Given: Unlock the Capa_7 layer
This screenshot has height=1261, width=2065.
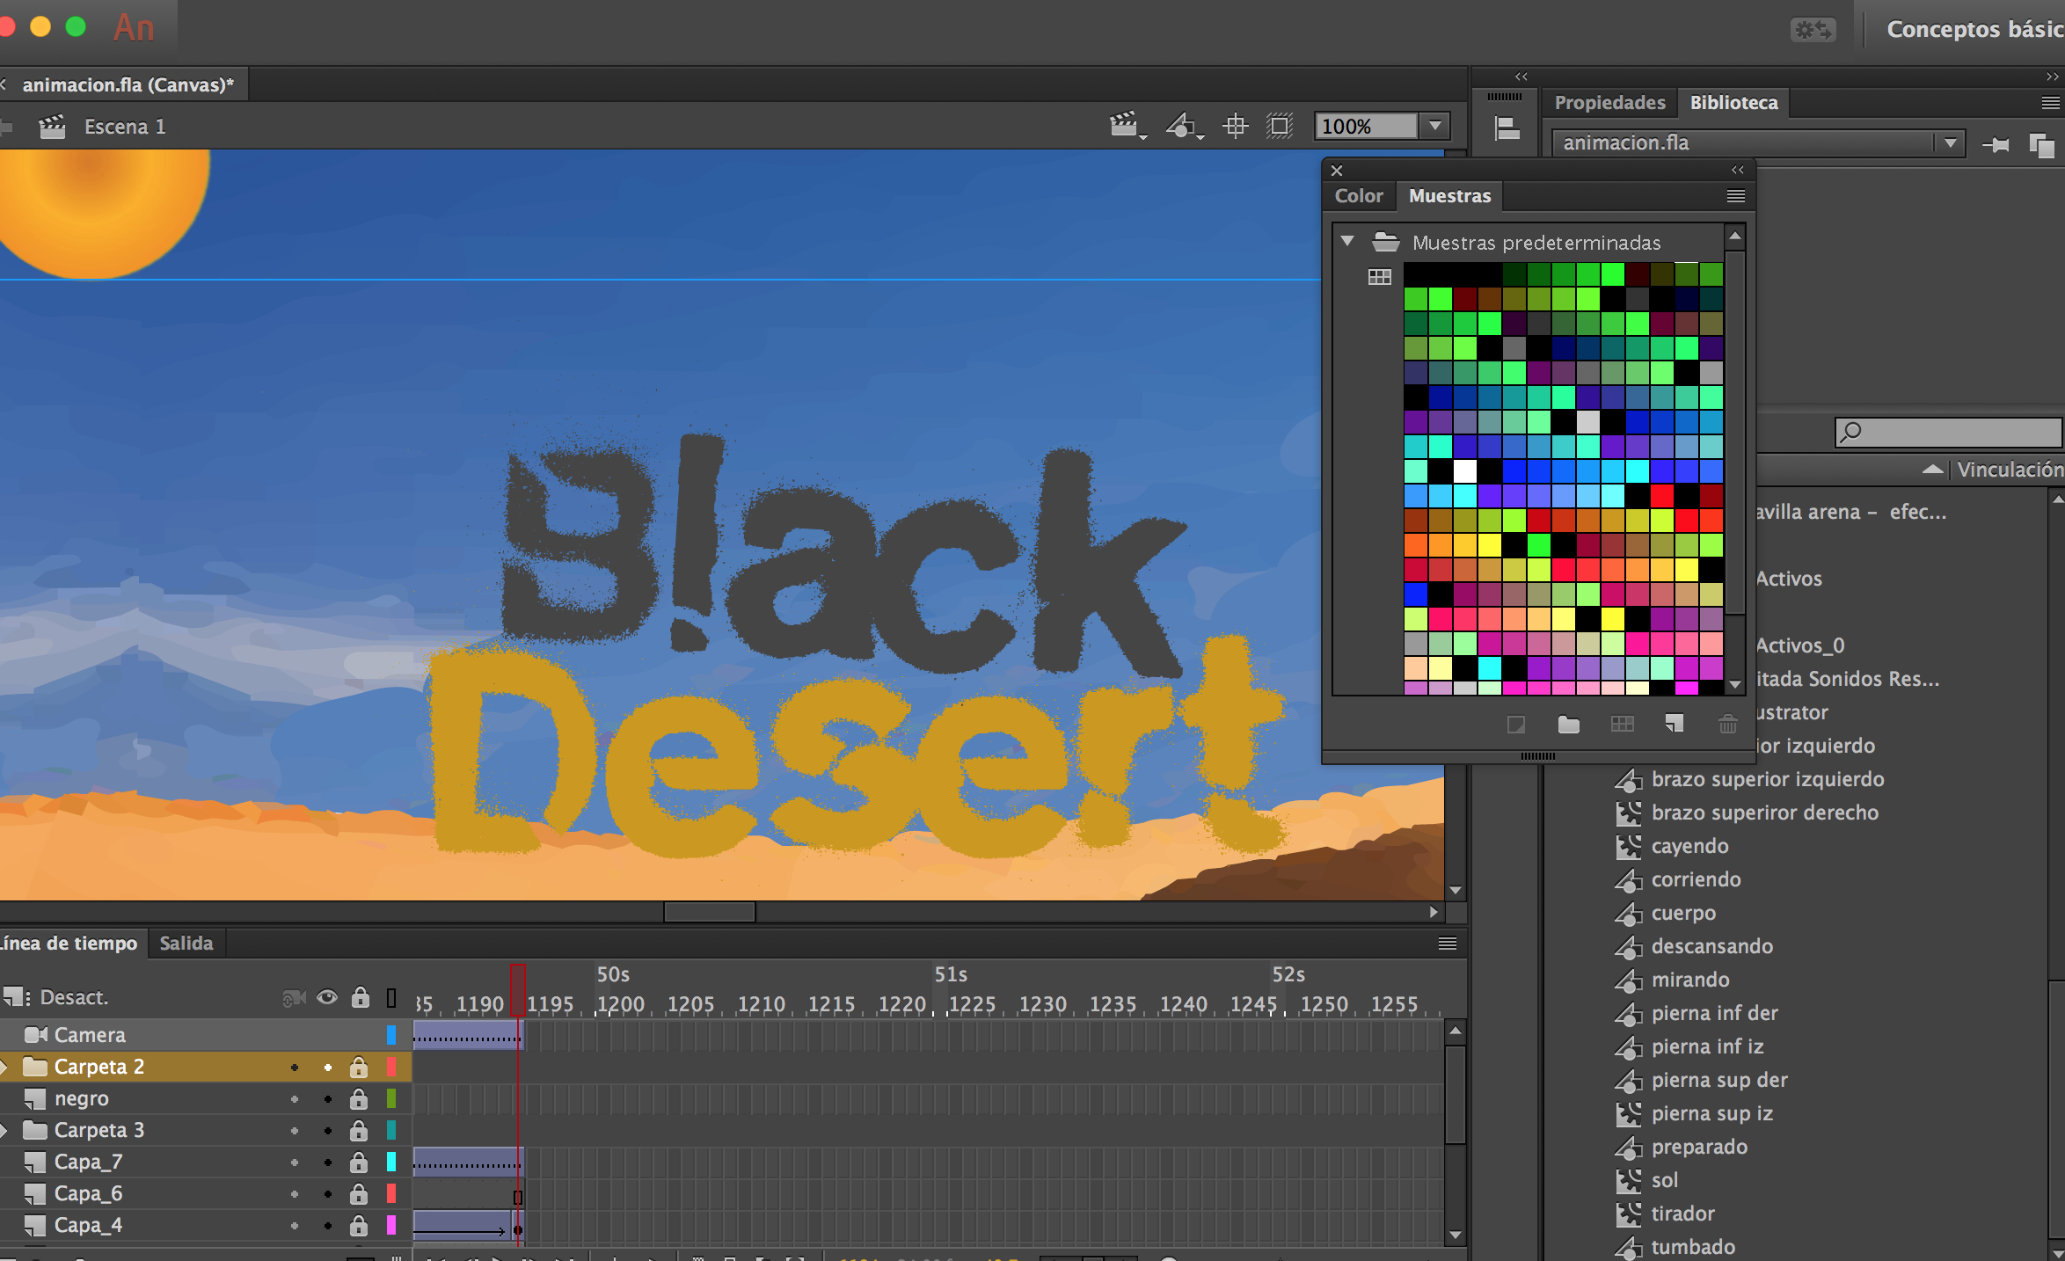Looking at the screenshot, I should point(359,1162).
